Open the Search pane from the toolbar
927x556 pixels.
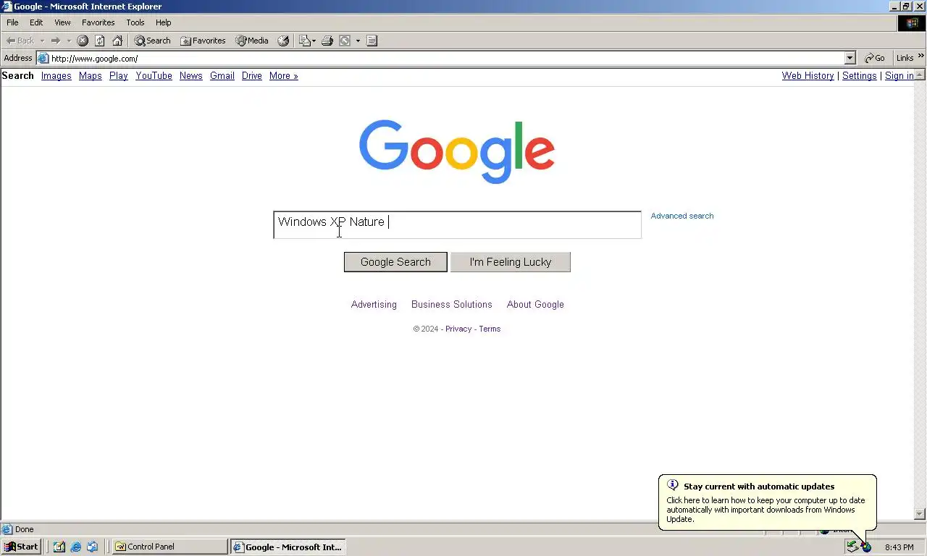pyautogui.click(x=152, y=41)
